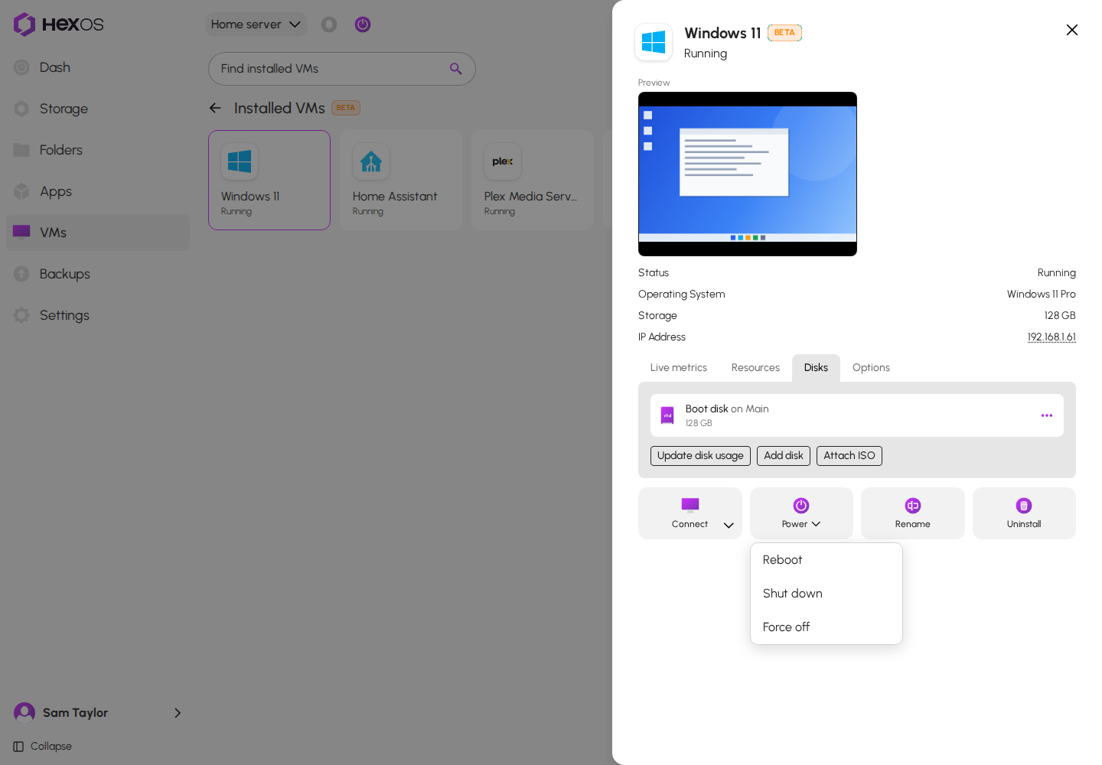Open Storage from the sidebar icon

tap(21, 109)
